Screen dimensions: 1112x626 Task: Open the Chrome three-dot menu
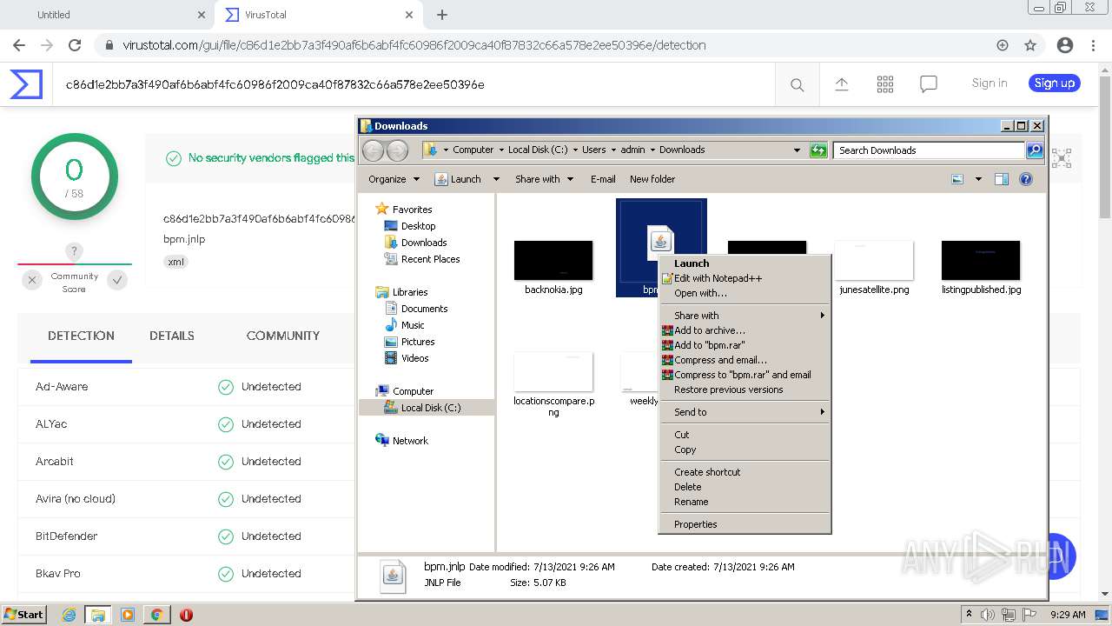[x=1093, y=45]
